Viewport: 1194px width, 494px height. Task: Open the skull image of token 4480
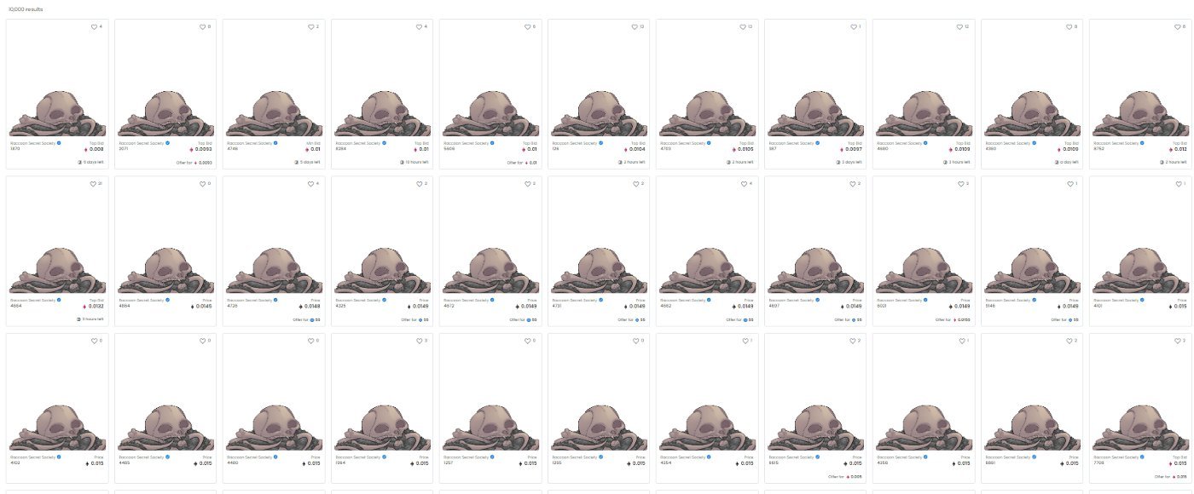275,428
